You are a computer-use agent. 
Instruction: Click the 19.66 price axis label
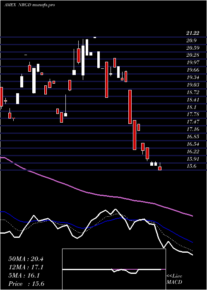click(193, 70)
